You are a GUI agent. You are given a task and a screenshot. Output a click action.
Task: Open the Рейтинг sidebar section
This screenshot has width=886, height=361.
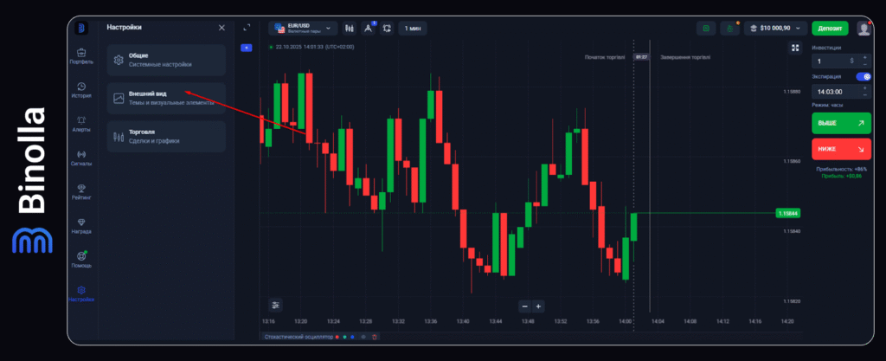(80, 190)
